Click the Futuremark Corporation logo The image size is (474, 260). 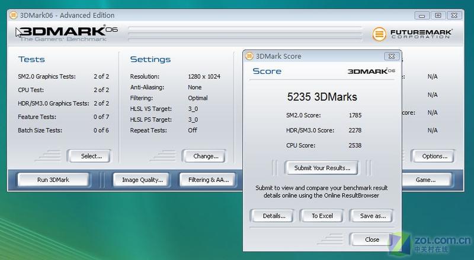point(412,34)
